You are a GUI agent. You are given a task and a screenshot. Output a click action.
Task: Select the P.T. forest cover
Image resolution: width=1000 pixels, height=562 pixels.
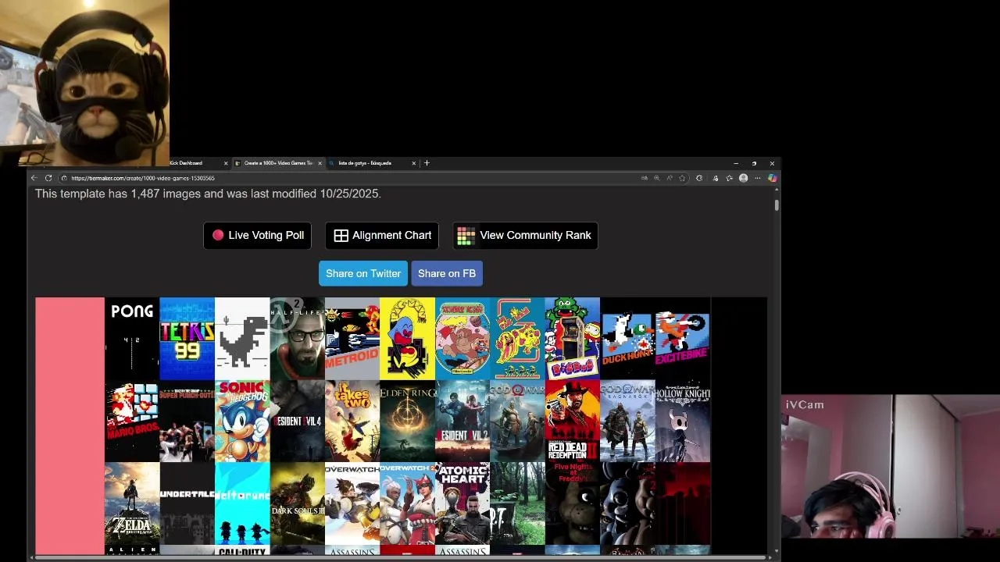pyautogui.click(x=517, y=503)
